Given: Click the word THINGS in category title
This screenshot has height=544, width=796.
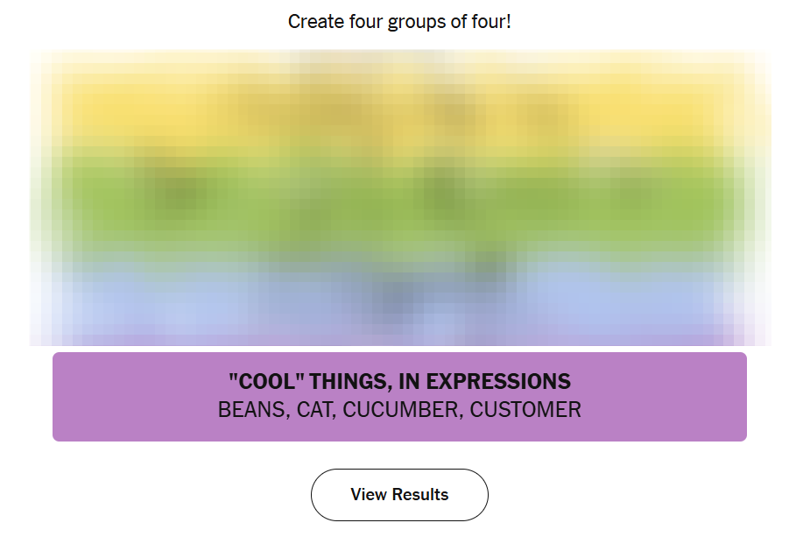Looking at the screenshot, I should tap(351, 381).
